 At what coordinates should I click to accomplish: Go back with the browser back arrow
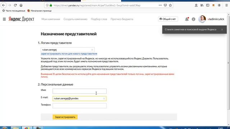point(4,5)
